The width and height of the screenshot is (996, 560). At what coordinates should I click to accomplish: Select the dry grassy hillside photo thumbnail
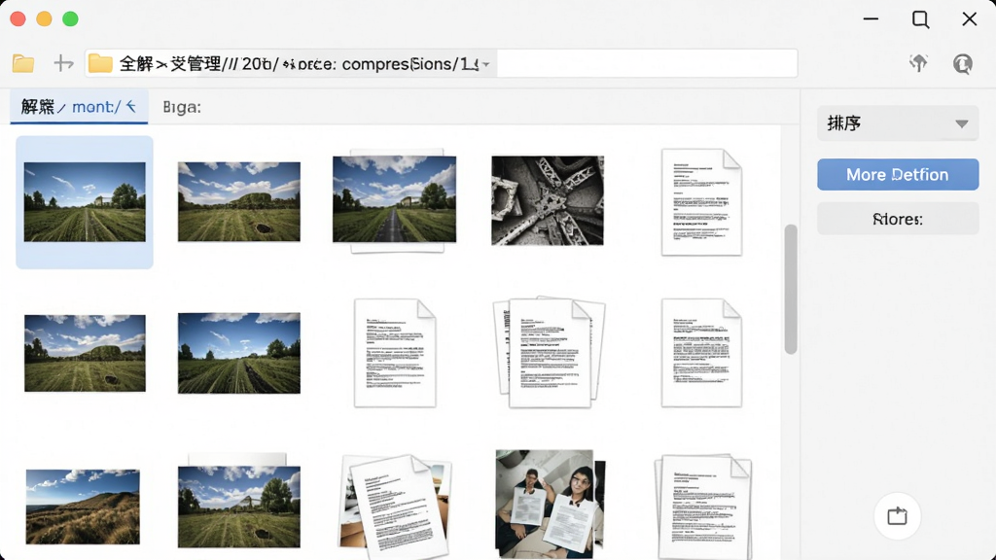[x=83, y=507]
